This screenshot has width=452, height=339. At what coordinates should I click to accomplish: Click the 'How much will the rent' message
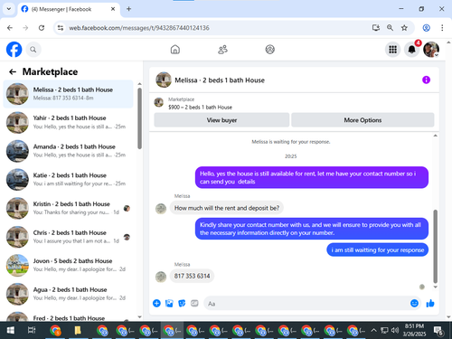pos(227,208)
